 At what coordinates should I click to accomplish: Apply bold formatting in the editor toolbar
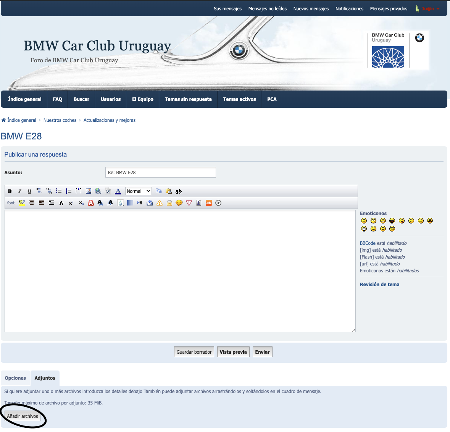(10, 191)
